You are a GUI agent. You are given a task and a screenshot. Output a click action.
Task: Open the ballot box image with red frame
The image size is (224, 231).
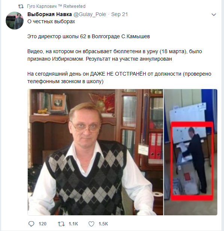pos(191,152)
